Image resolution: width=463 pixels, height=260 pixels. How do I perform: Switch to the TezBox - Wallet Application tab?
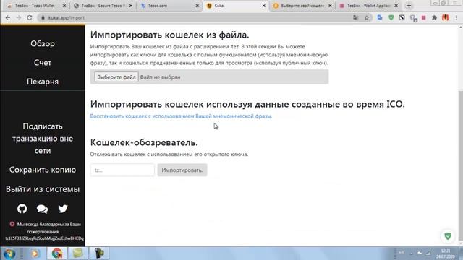pyautogui.click(x=369, y=6)
